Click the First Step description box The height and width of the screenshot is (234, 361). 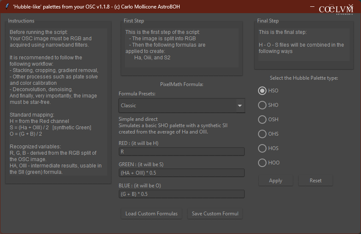[182, 47]
